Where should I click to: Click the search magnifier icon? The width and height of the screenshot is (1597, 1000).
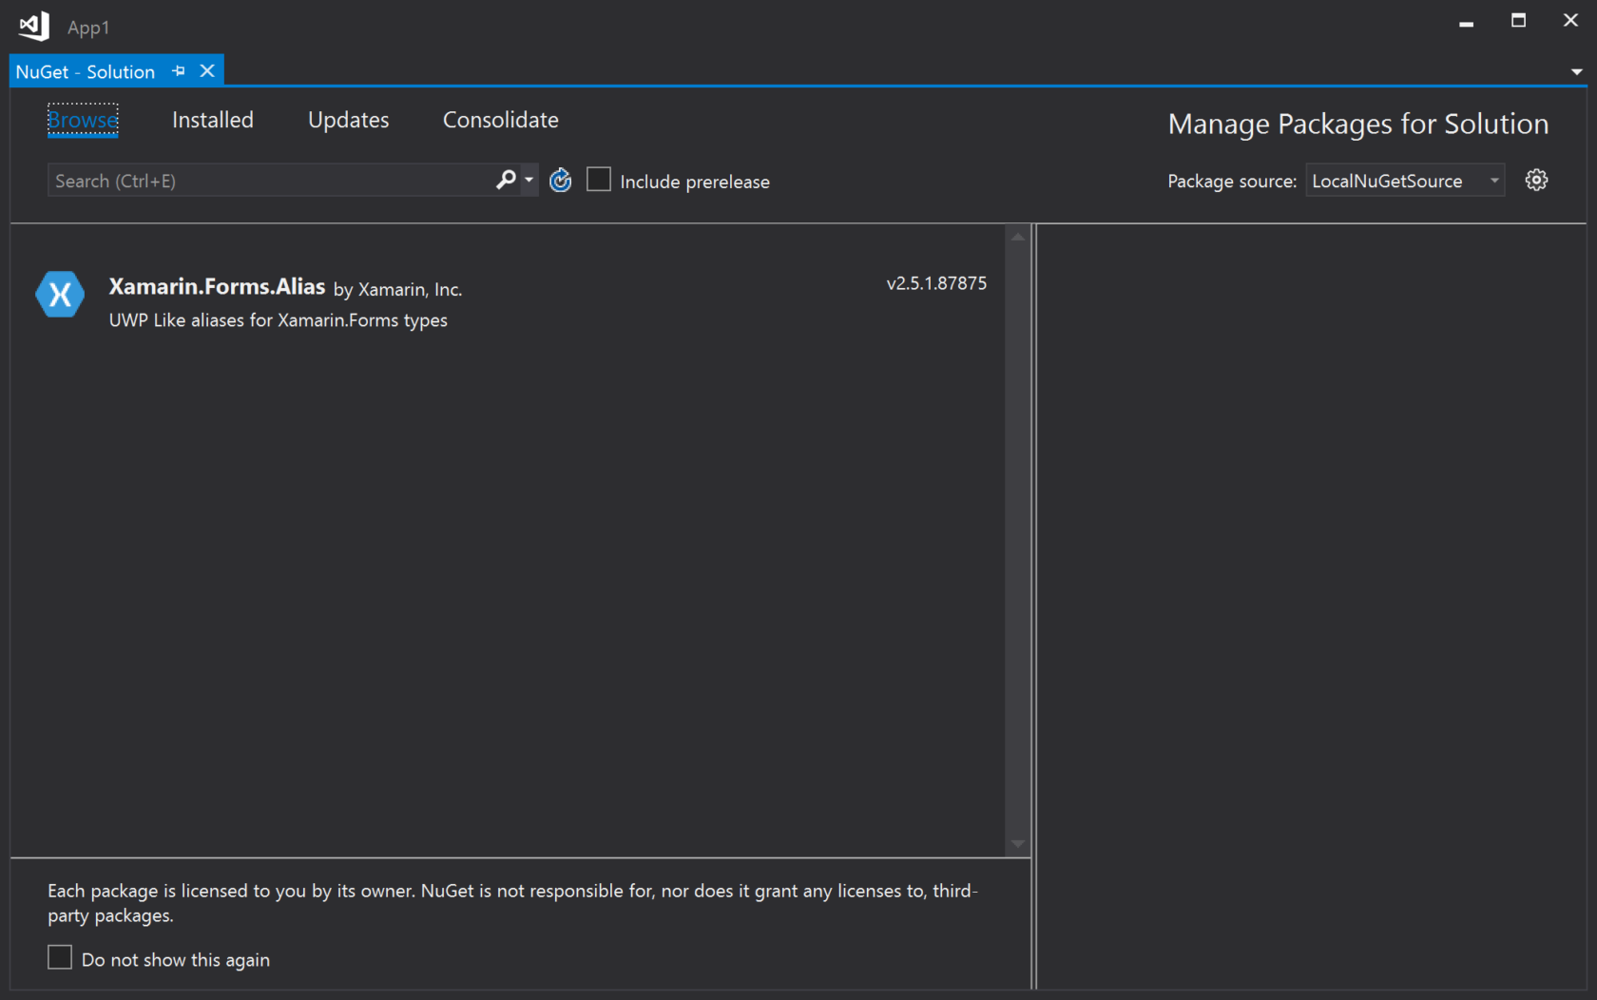[x=506, y=180]
